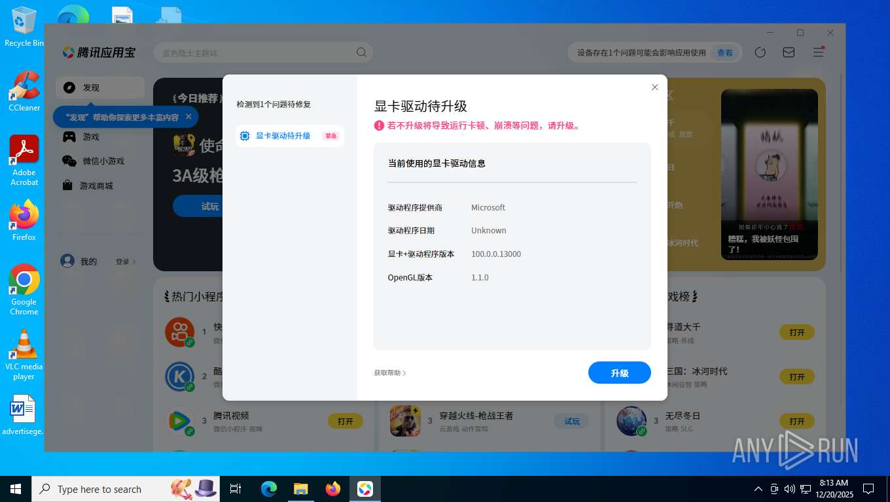Viewport: 890px width, 502px height.
Task: Click the 我的 profile avatar icon
Action: click(67, 261)
